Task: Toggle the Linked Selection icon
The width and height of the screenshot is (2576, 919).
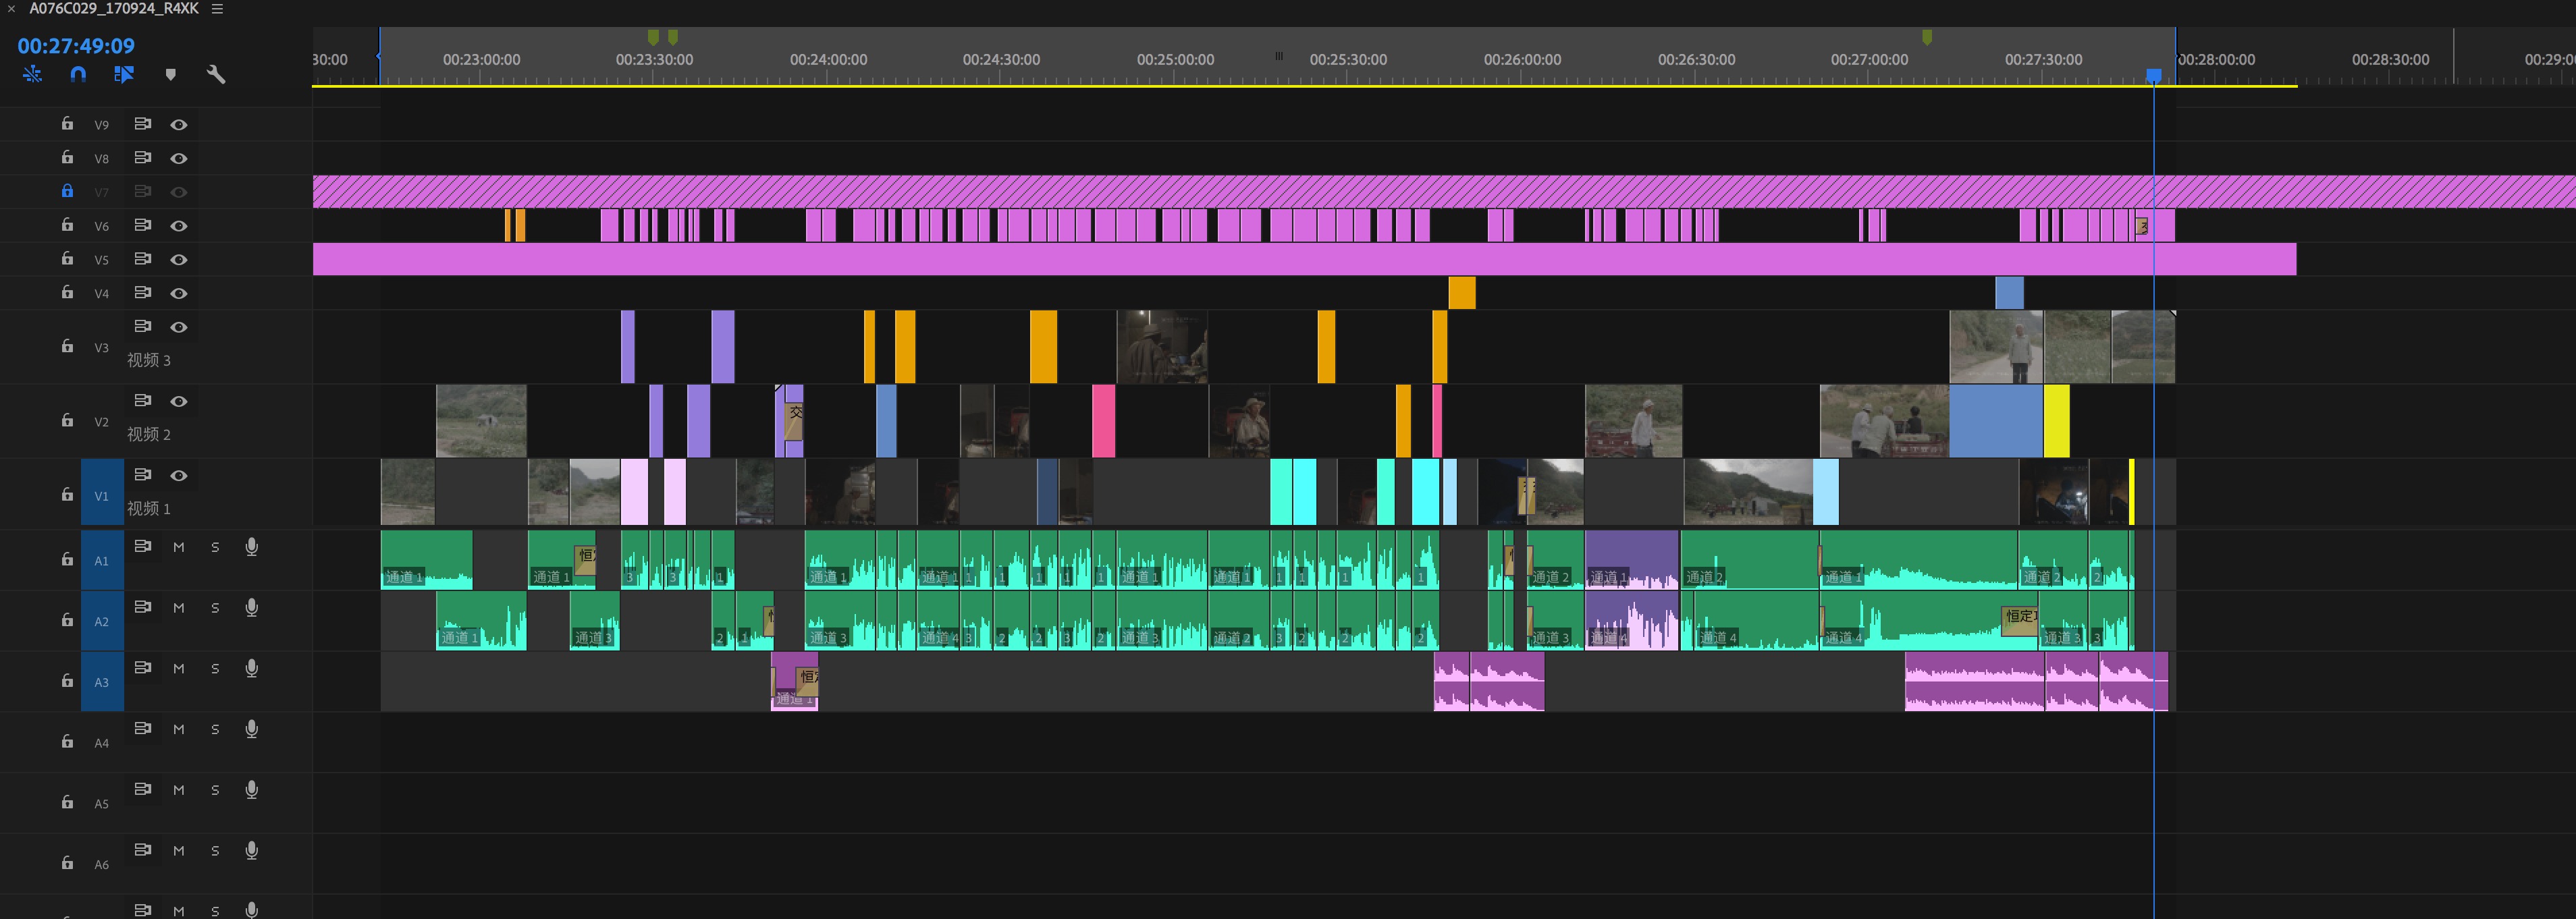Action: [124, 74]
